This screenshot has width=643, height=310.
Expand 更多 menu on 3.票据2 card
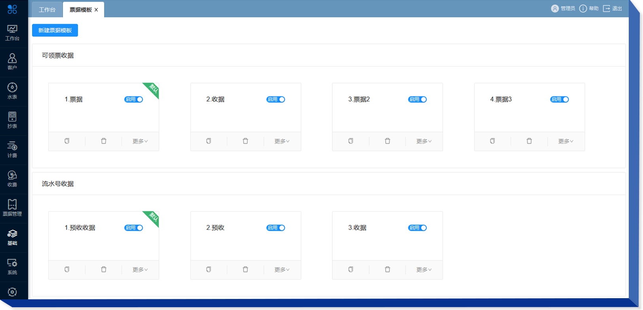424,141
